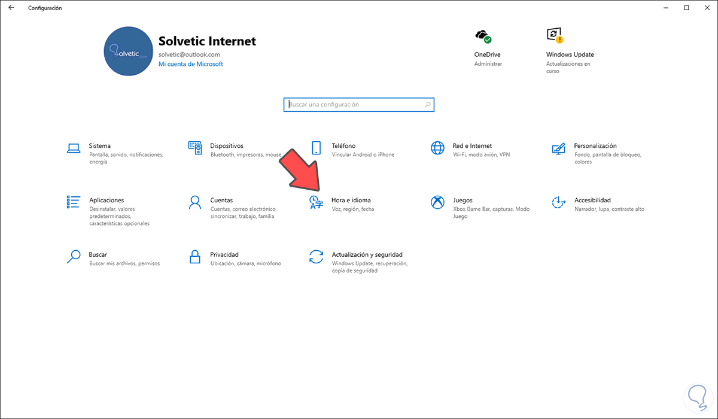Open the Personalización paintbrush icon
Viewport: 718px width, 419px height.
point(559,148)
